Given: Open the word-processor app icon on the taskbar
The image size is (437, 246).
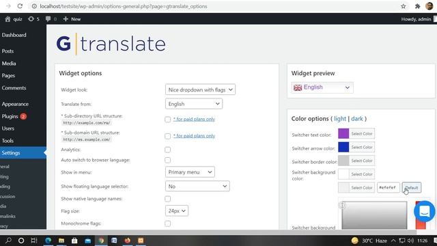Looking at the screenshot, I should pos(114,241).
